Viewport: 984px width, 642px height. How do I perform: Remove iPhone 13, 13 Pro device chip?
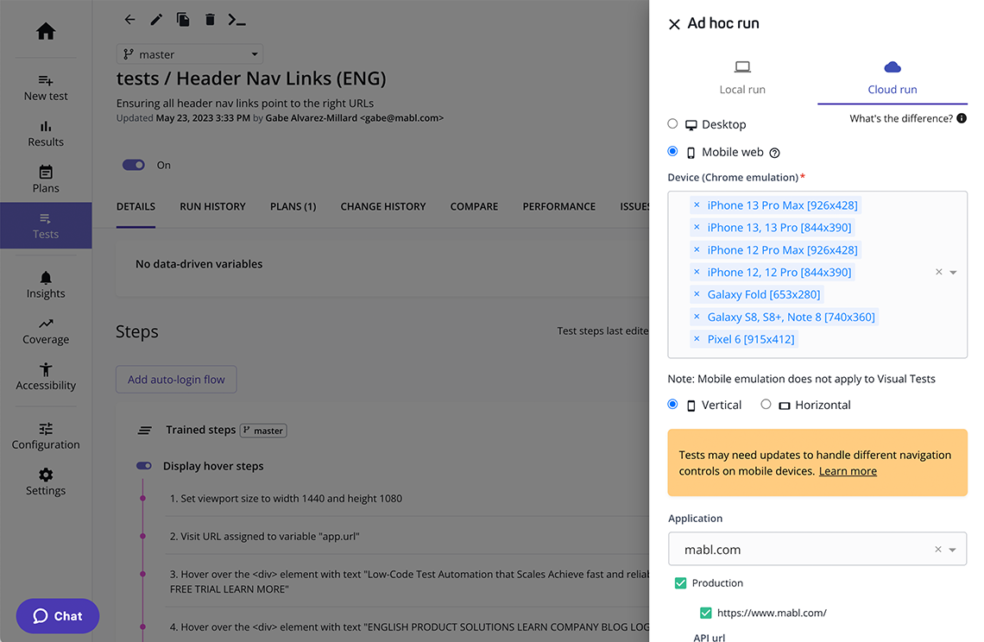[697, 227]
